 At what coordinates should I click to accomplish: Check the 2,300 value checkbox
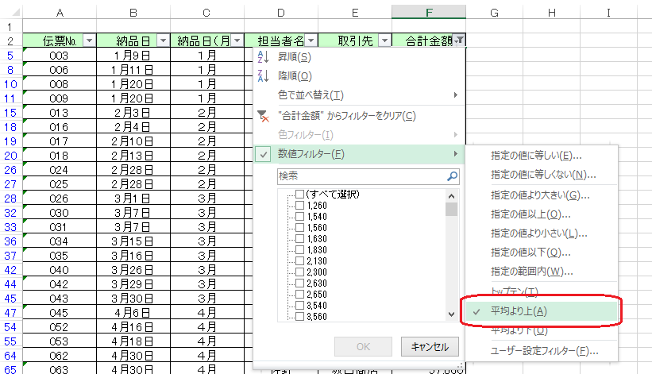300,272
